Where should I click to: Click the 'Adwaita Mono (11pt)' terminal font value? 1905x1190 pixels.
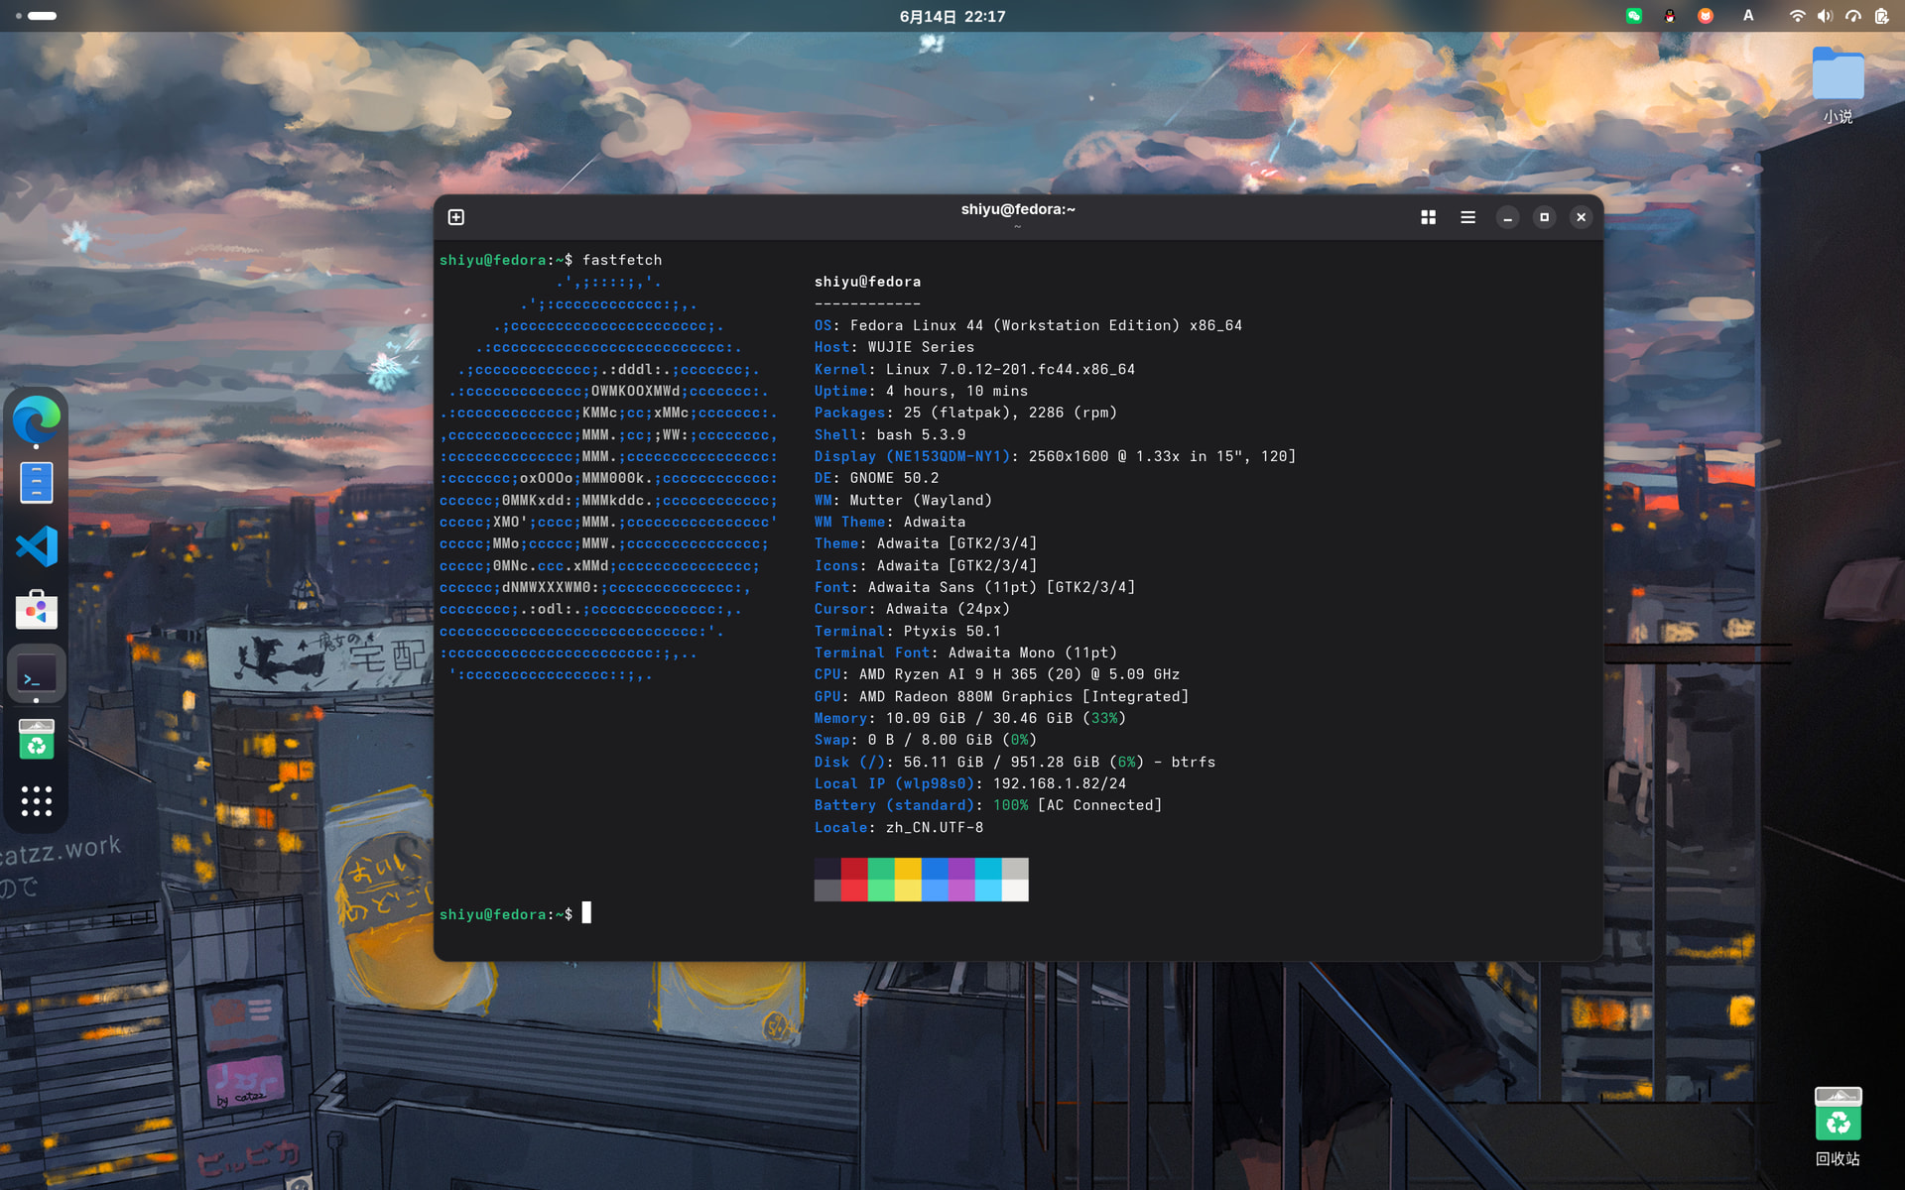[x=1033, y=653]
